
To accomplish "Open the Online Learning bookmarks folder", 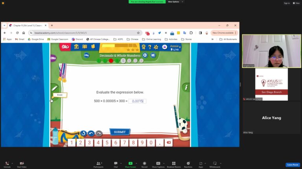I will point(151,39).
